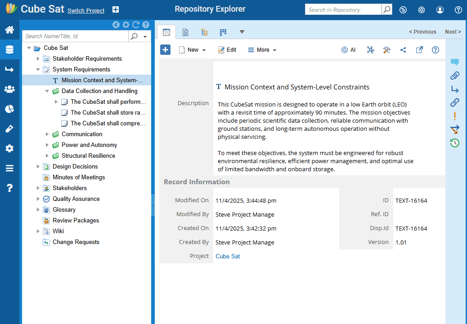Open the version history clock icon

tap(455, 143)
